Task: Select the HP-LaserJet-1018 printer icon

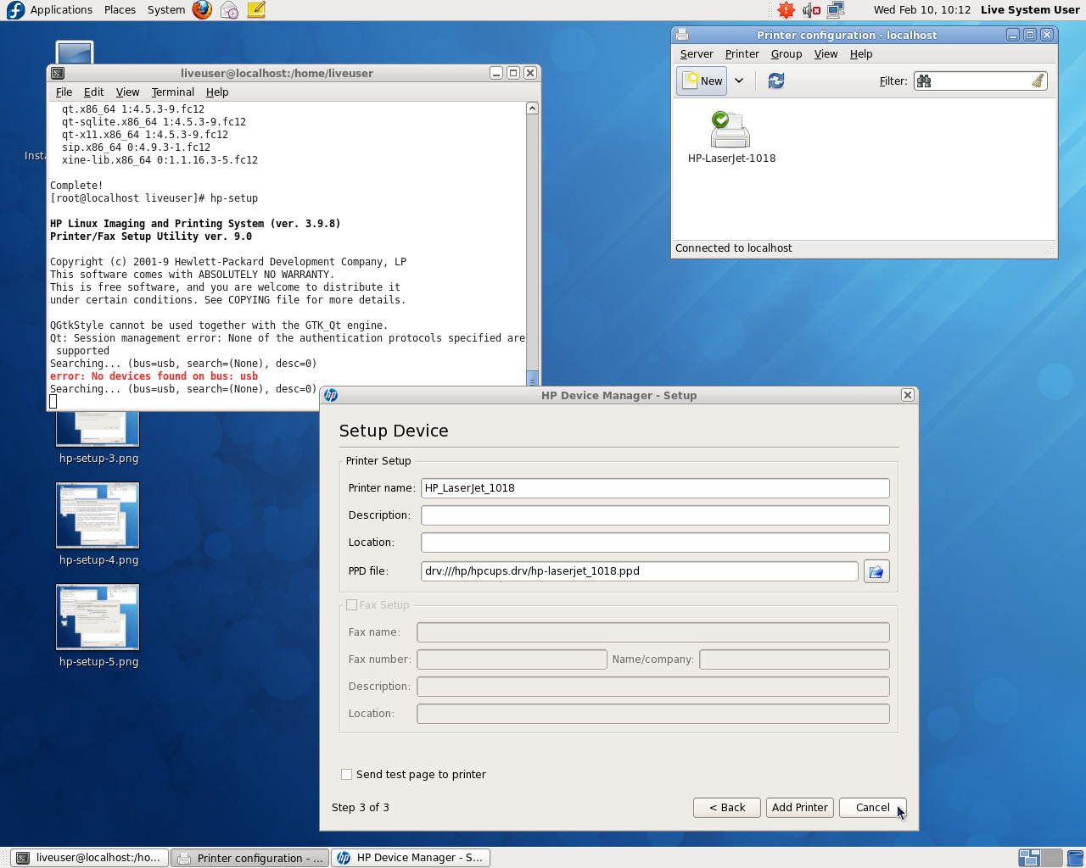Action: [x=731, y=131]
